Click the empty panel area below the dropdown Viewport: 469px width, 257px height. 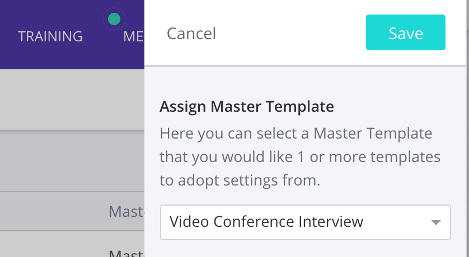tap(305, 249)
